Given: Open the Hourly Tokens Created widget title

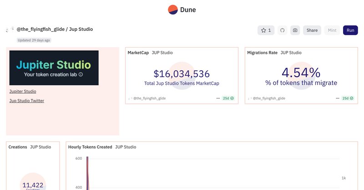Looking at the screenshot, I should [x=90, y=147].
